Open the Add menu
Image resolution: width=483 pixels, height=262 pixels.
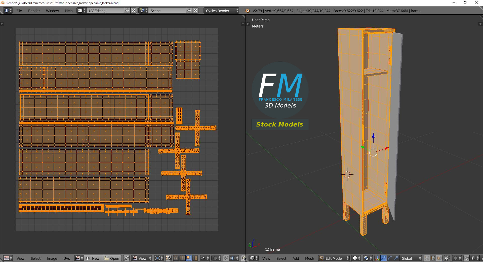coord(296,258)
